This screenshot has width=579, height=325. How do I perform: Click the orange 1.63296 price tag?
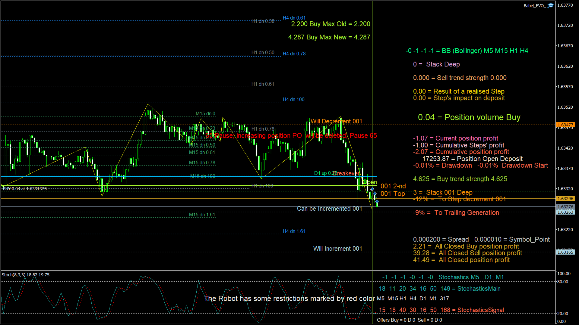(565, 199)
